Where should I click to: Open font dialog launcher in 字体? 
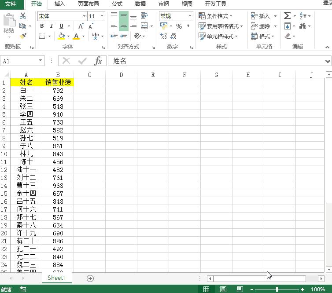click(103, 48)
